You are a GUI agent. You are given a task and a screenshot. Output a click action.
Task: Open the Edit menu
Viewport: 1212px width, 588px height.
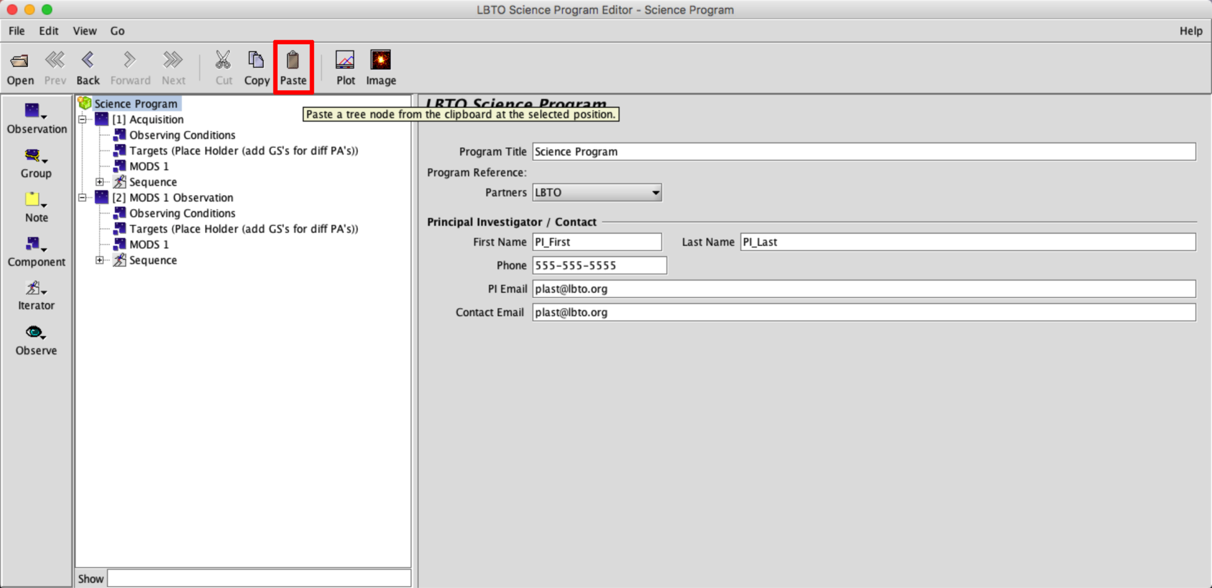(x=49, y=31)
